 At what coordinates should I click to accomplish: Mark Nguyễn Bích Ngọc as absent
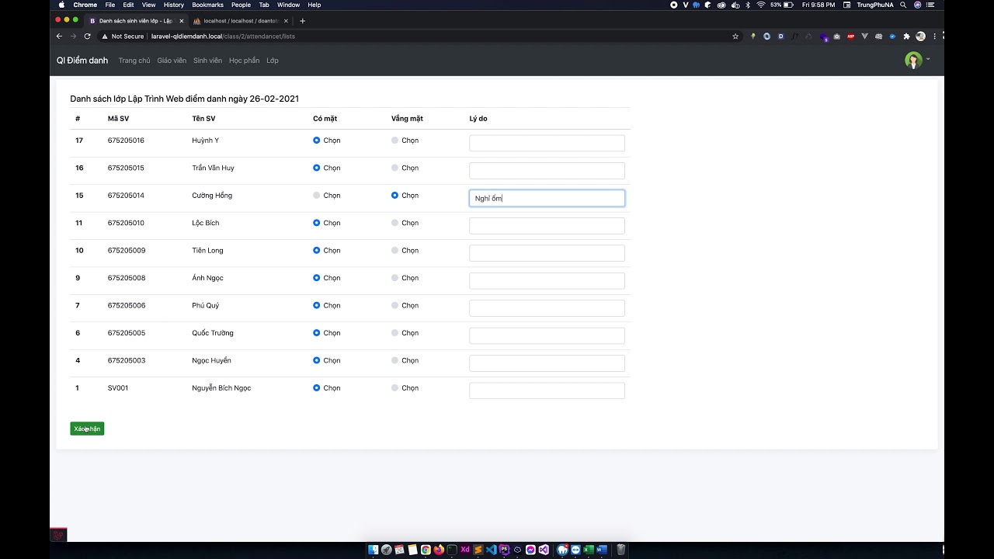(x=394, y=388)
